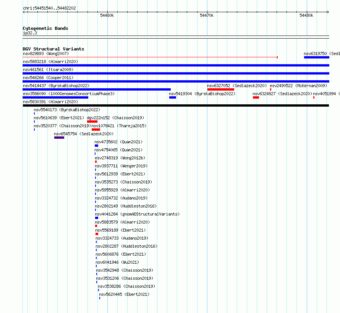Screen dimensions: 340x313
Task: Click the blue nsv5419304 bar
Action: 173,97
